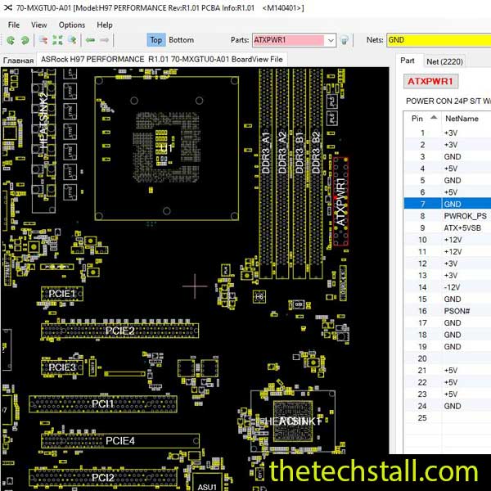This screenshot has width=491, height=491.
Task: Sort pin list by NetName column header
Action: point(461,118)
